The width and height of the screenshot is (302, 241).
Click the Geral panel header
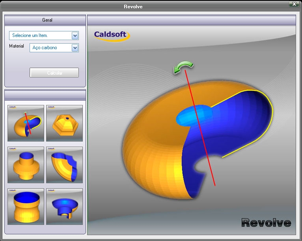tap(45, 20)
